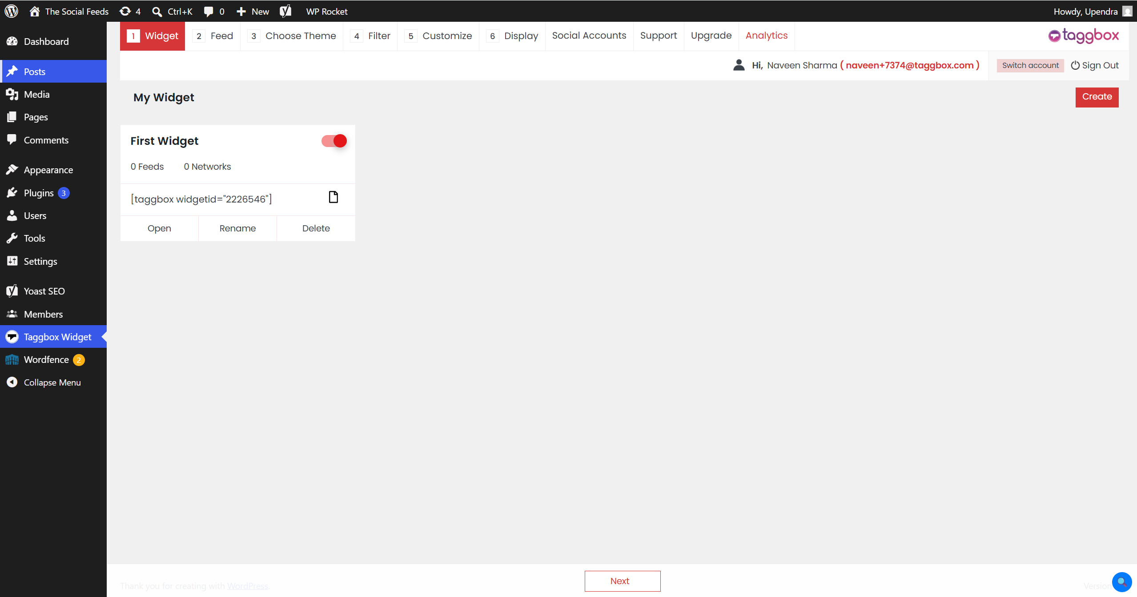This screenshot has height=597, width=1137.
Task: Click the Members group icon
Action: 12,314
